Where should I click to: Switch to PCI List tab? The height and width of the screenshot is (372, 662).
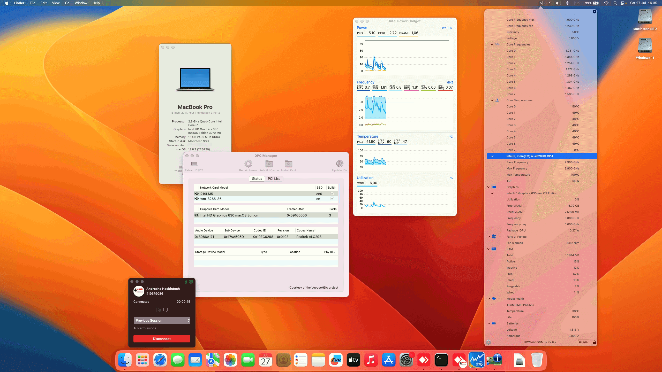274,179
